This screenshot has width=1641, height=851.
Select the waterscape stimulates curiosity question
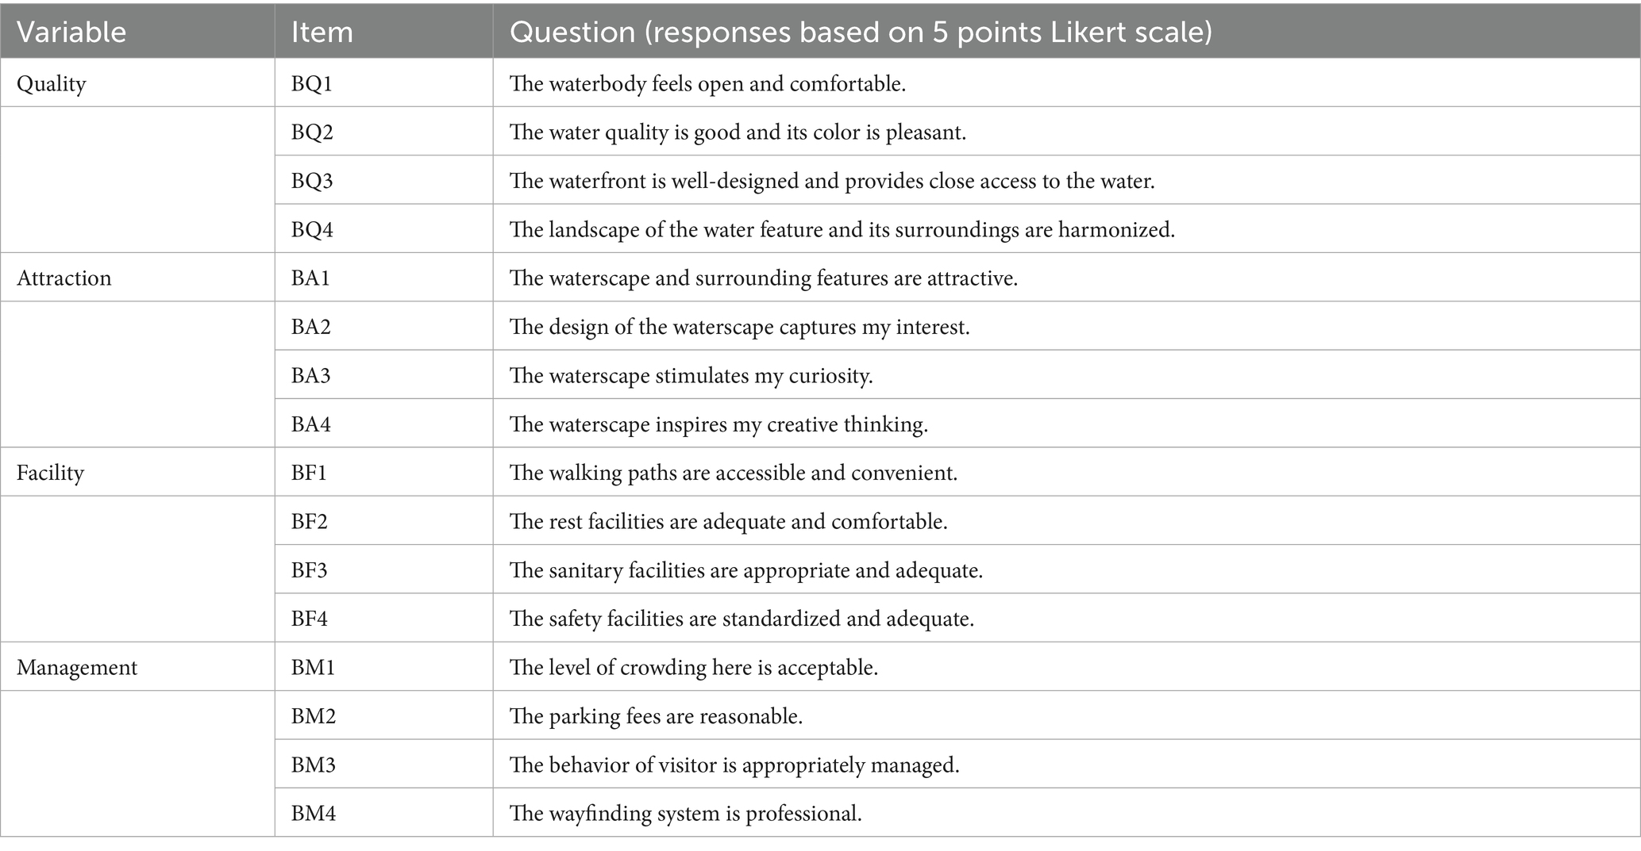pyautogui.click(x=691, y=375)
